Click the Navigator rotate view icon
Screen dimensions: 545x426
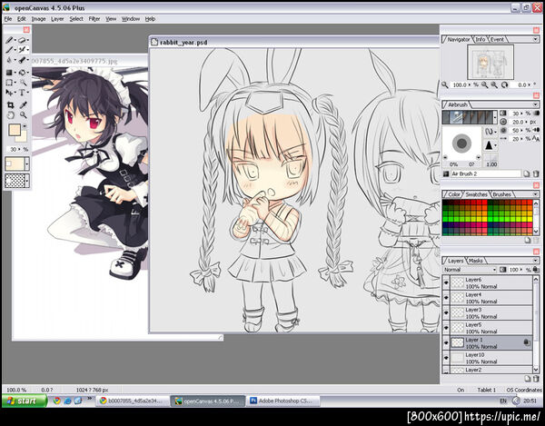(x=504, y=84)
